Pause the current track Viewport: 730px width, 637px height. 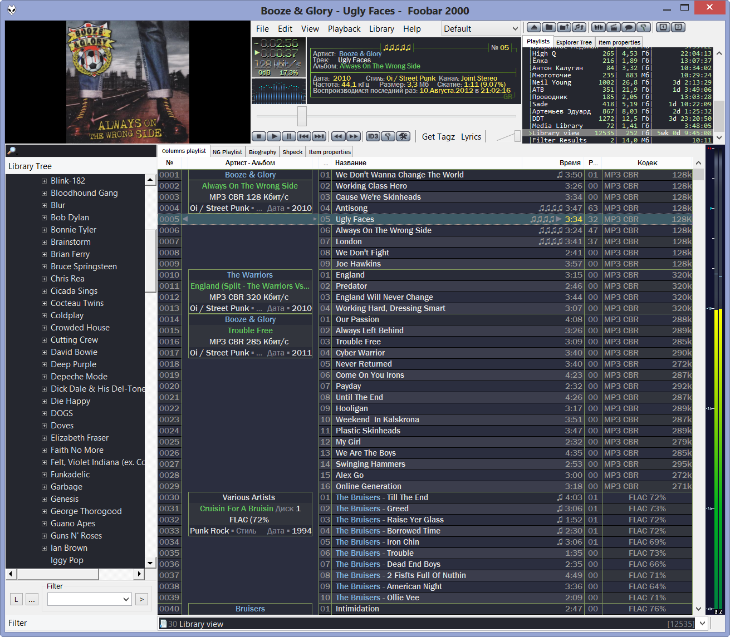click(x=288, y=136)
